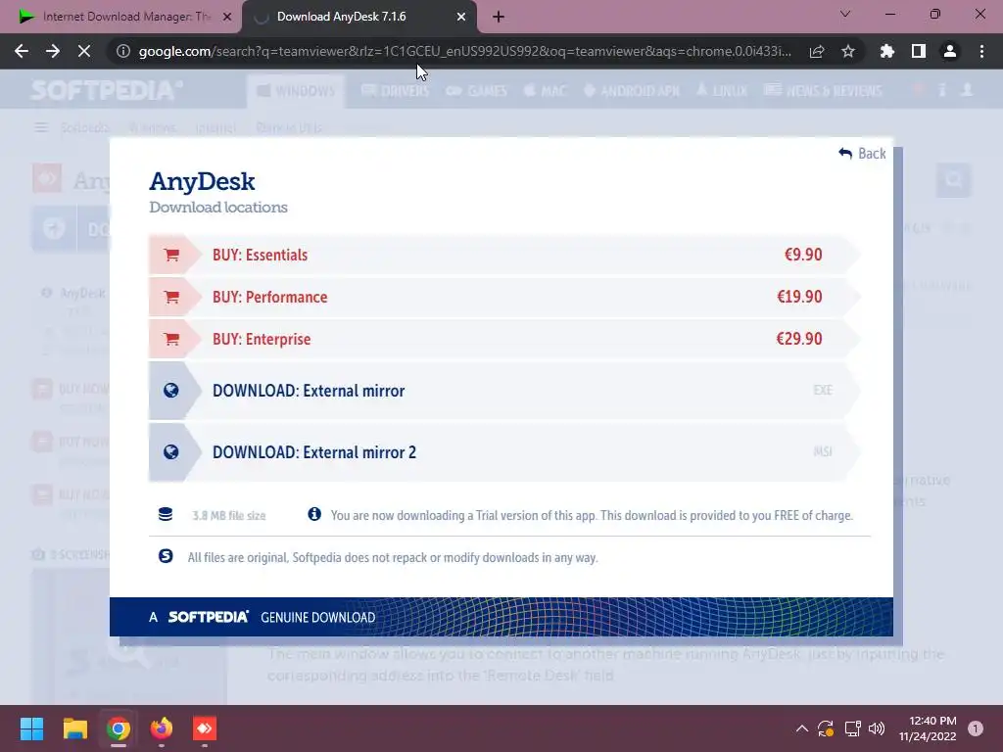Screen dimensions: 1003x752
Task: Click the BUY: Essentials cart icon
Action: 171,255
